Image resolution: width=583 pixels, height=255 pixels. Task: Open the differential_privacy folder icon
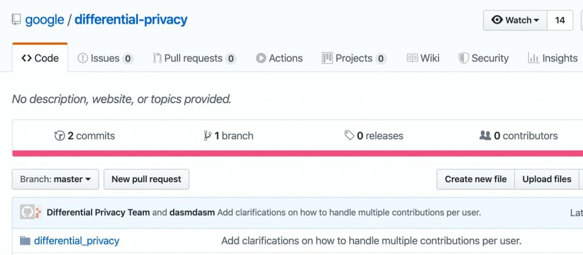[25, 241]
